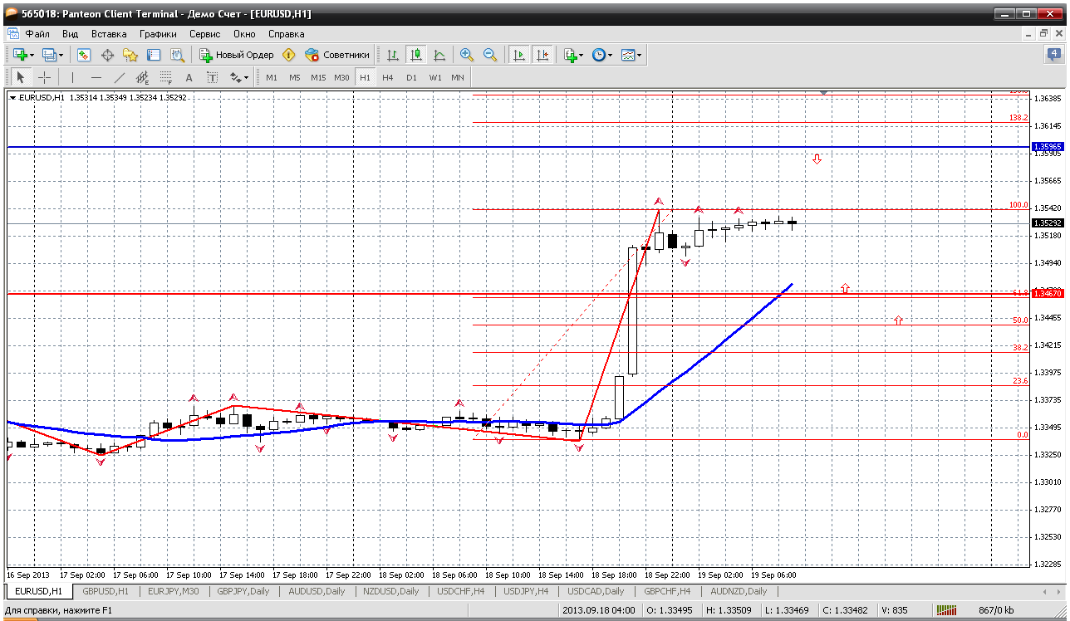Click the connection status bars in status bar
The width and height of the screenshot is (1070, 621).
(946, 610)
